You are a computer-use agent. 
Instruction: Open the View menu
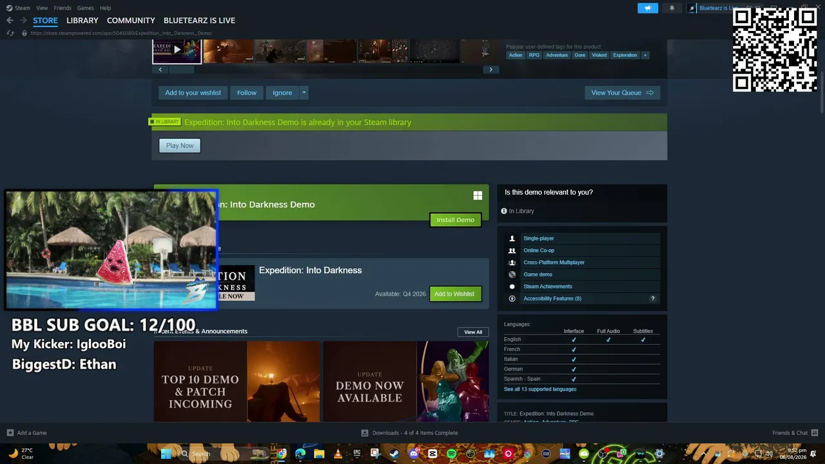coord(42,8)
